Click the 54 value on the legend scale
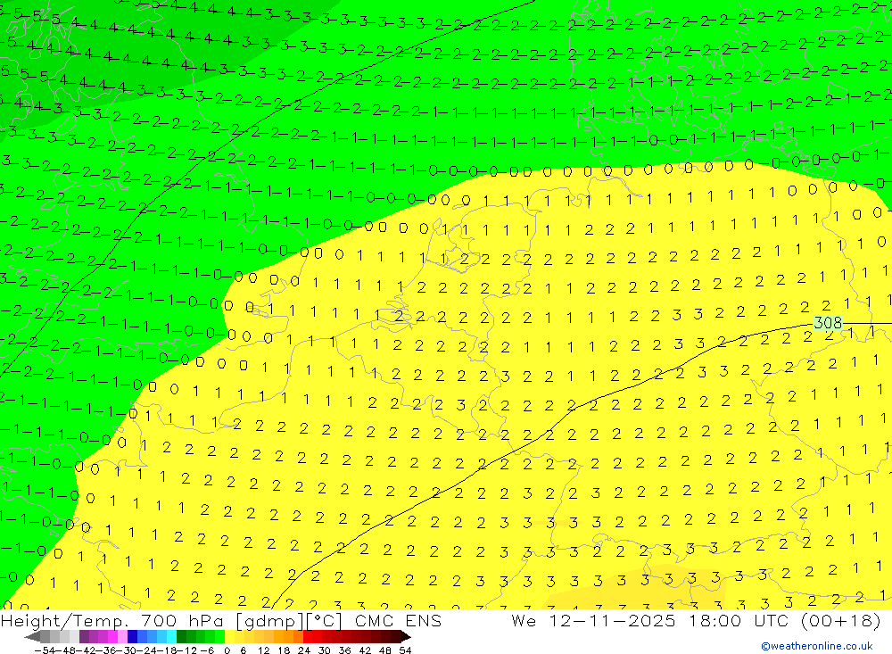 coord(405,650)
